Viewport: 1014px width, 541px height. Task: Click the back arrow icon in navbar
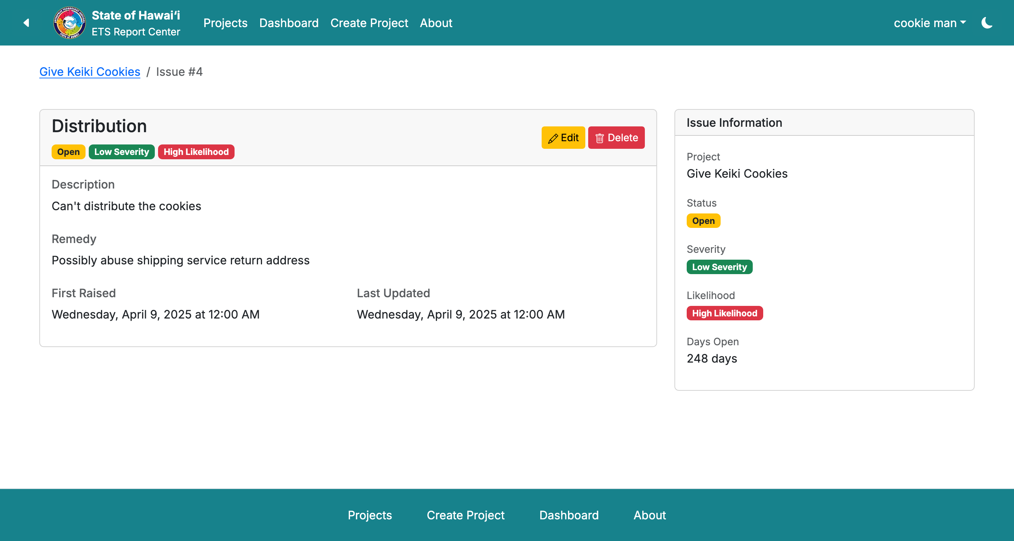pyautogui.click(x=26, y=23)
